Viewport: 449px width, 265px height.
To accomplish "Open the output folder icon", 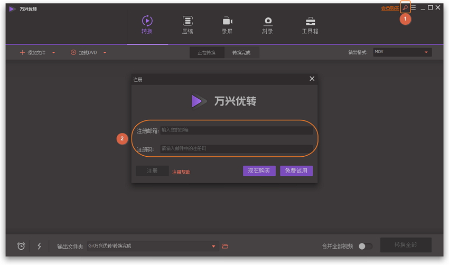I will pos(225,246).
